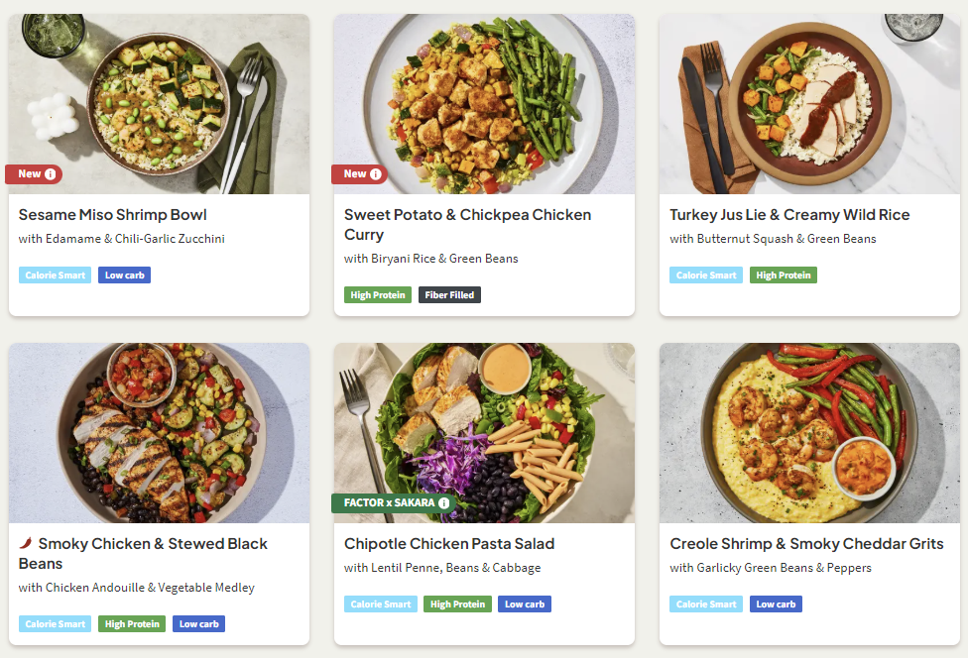Click Fiber Filled tag on Chickpea Curry
This screenshot has height=658, width=968.
pos(449,295)
